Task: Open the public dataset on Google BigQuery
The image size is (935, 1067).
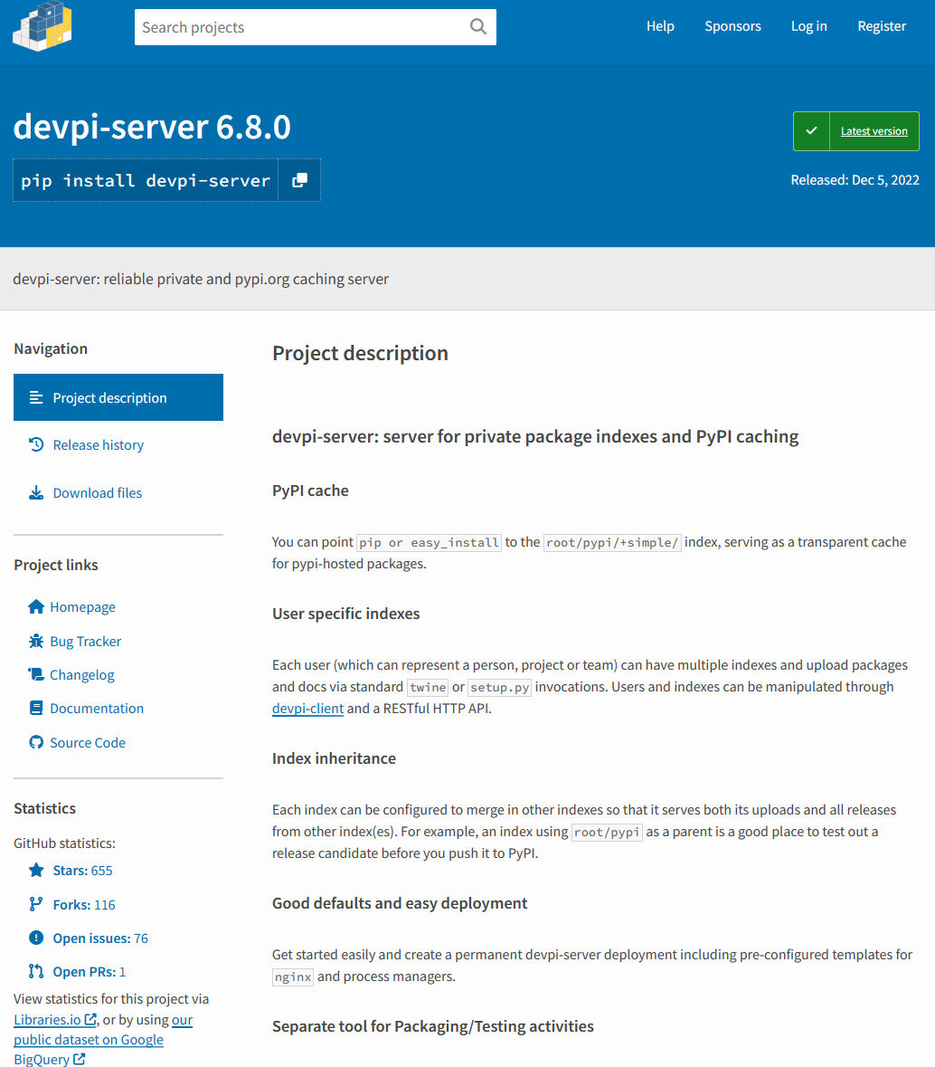Action: point(88,1039)
